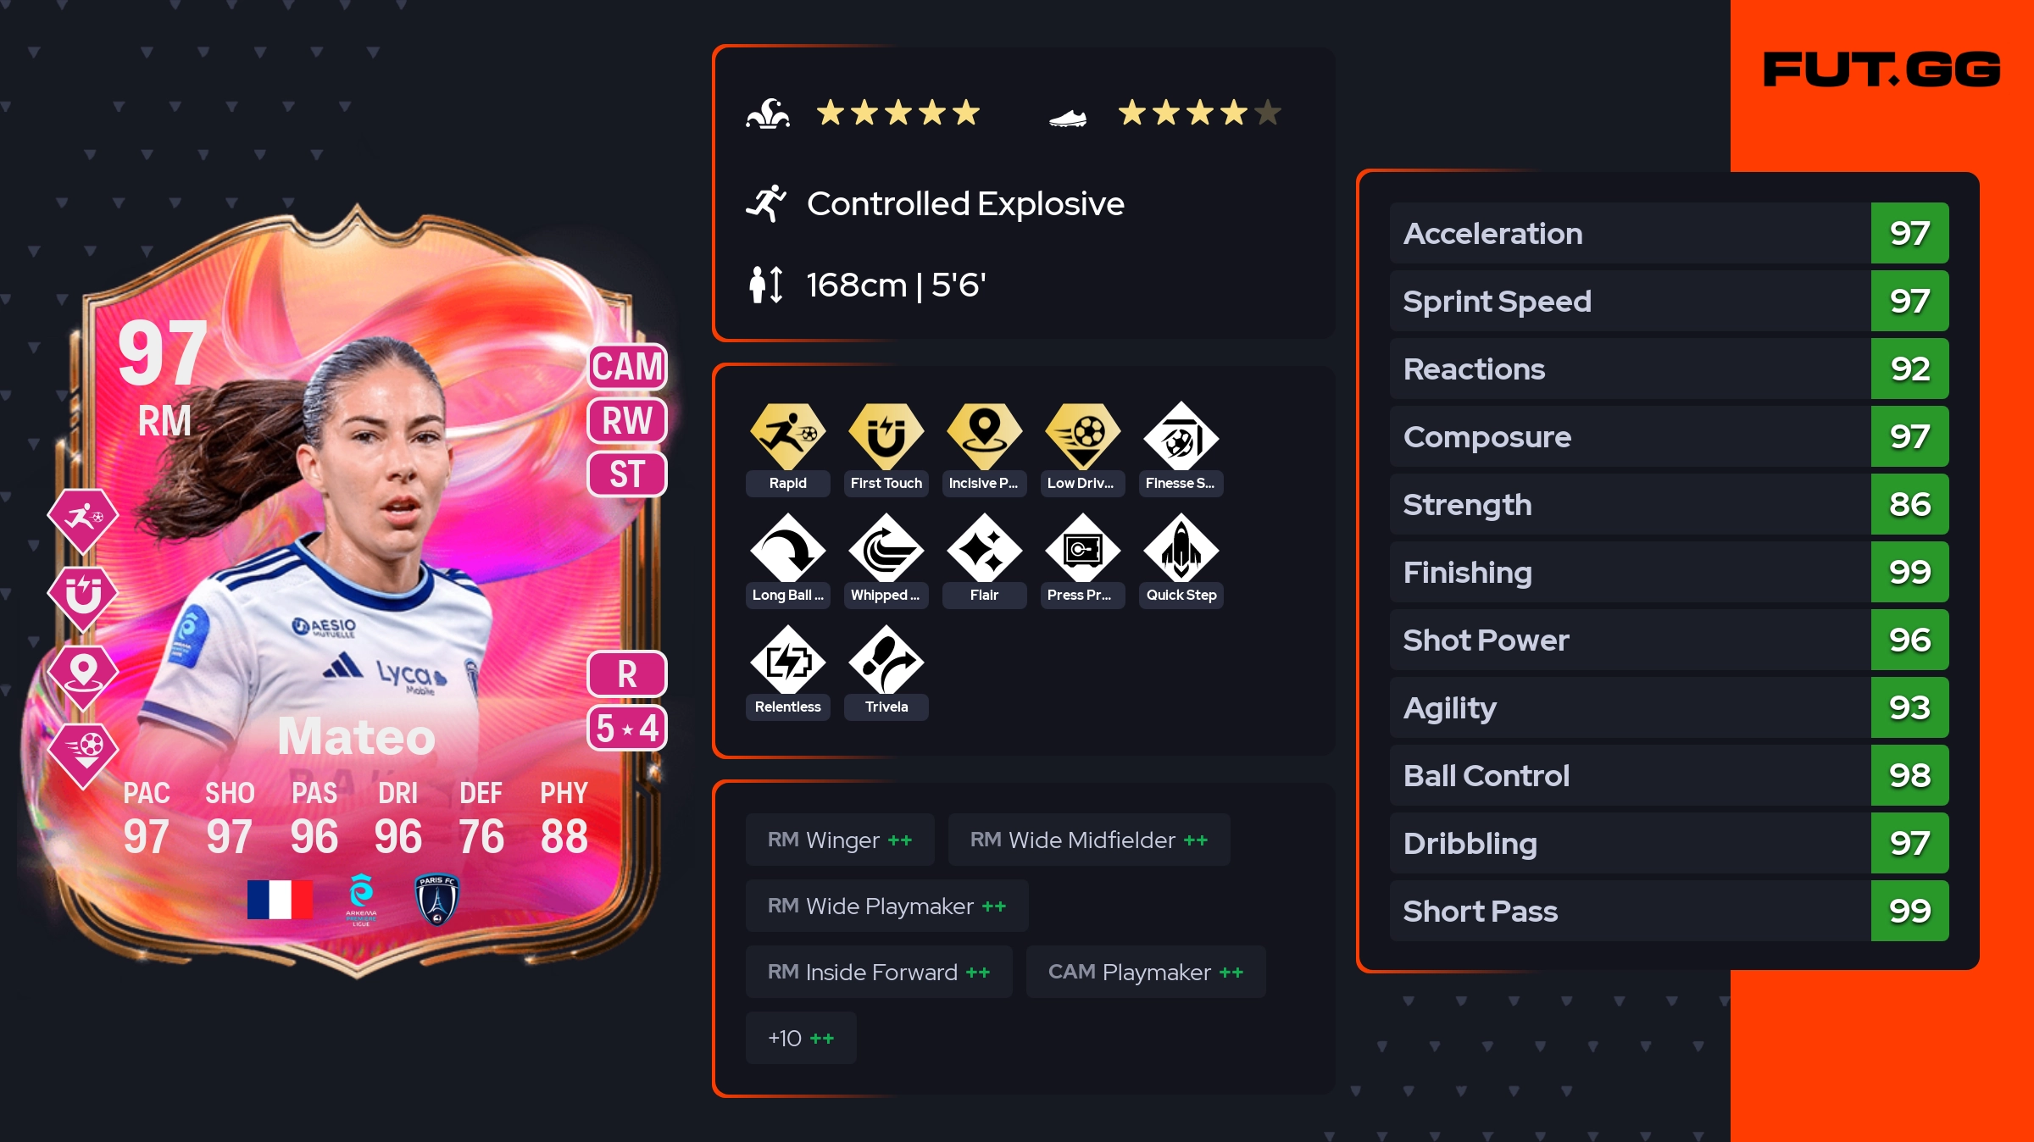The image size is (2034, 1142).
Task: Click the Relentless playstyle icon
Action: coord(787,660)
